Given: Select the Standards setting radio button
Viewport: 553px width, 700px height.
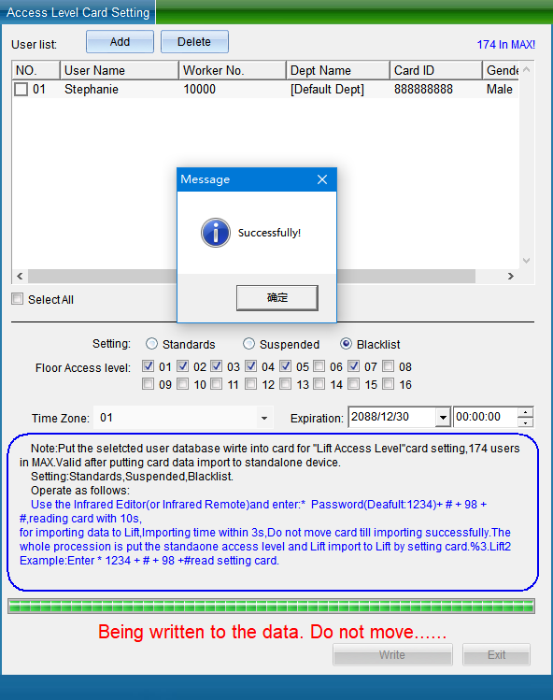Looking at the screenshot, I should click(x=151, y=344).
